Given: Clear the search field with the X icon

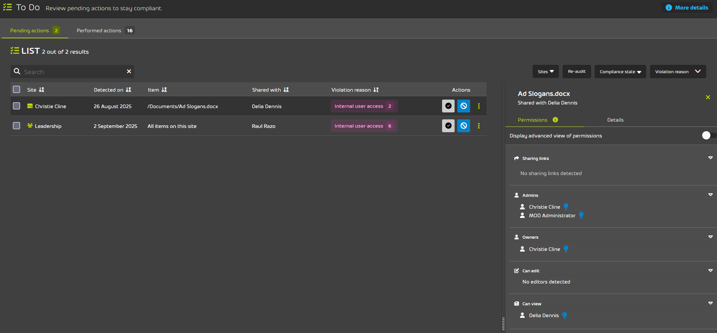Looking at the screenshot, I should pos(129,71).
